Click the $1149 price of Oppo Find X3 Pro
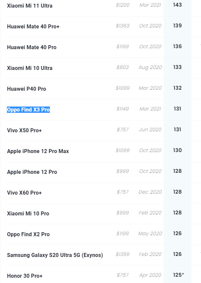The image size is (201, 283). pos(123,109)
